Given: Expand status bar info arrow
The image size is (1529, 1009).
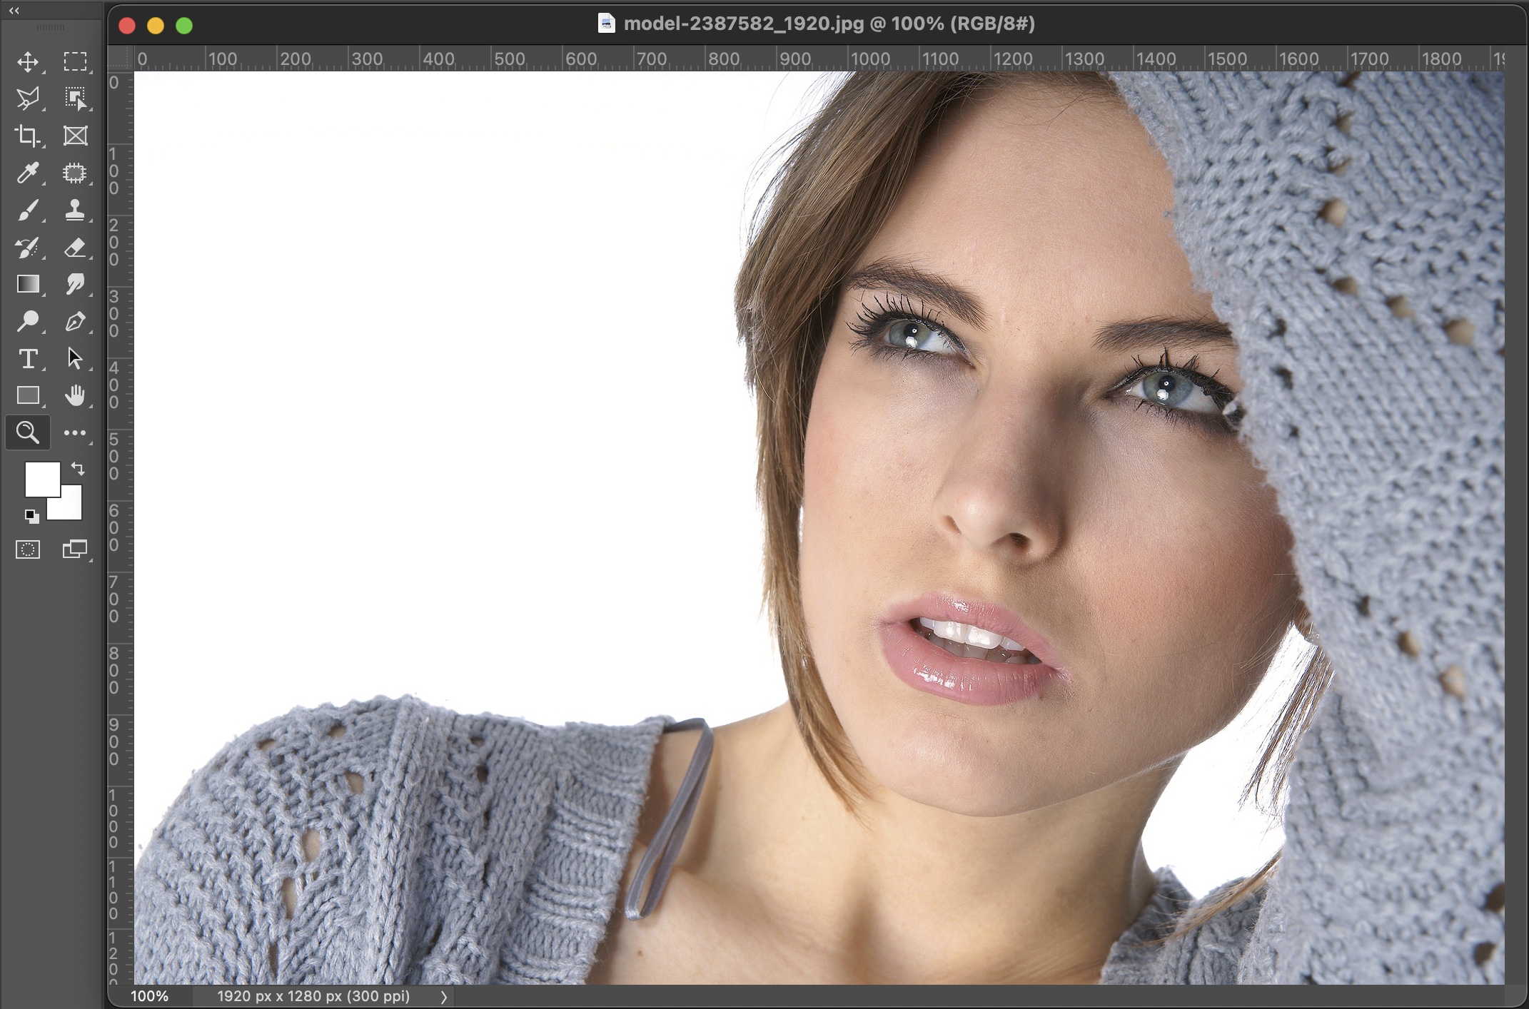Looking at the screenshot, I should pos(443,997).
